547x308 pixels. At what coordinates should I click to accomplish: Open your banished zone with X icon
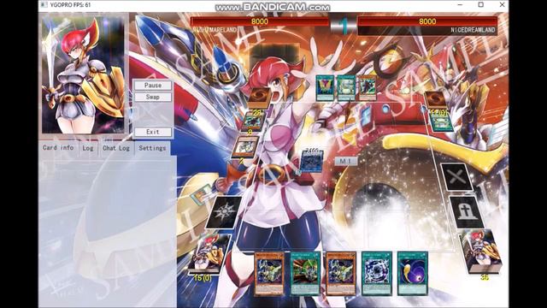click(x=456, y=177)
